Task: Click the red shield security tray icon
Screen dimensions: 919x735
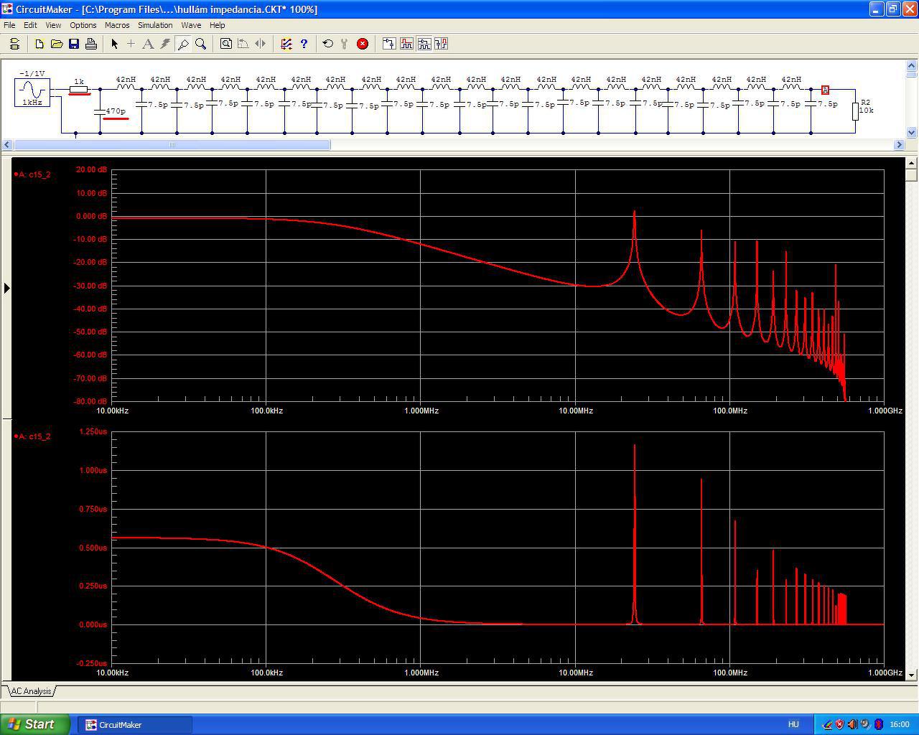Action: 839,724
